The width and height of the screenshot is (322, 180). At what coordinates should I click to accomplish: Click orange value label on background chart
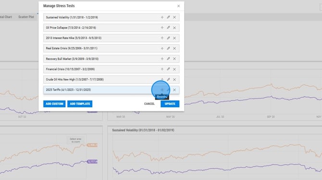pyautogui.click(x=92, y=145)
